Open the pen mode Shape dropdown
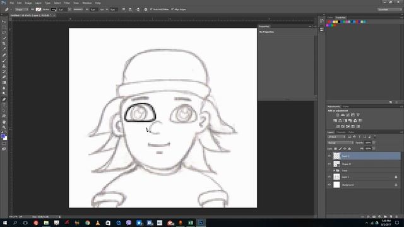This screenshot has width=404, height=227. (x=21, y=9)
